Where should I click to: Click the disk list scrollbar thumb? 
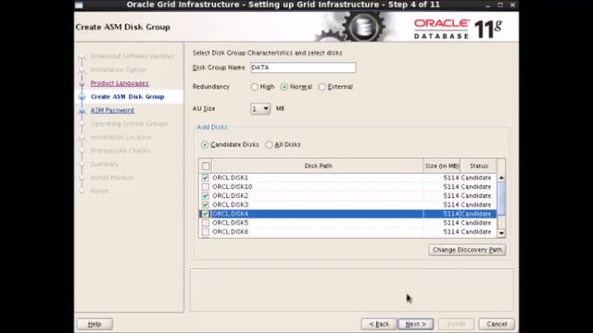pyautogui.click(x=501, y=199)
